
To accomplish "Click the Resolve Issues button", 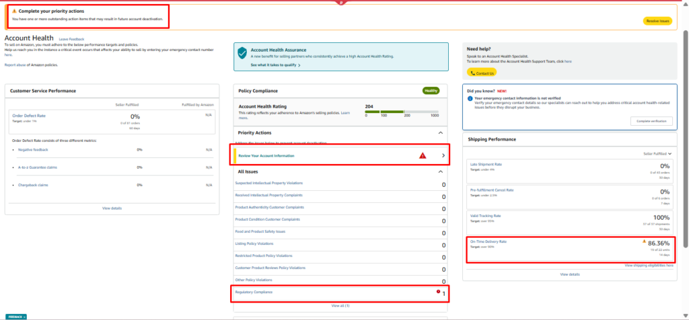I will coord(657,21).
